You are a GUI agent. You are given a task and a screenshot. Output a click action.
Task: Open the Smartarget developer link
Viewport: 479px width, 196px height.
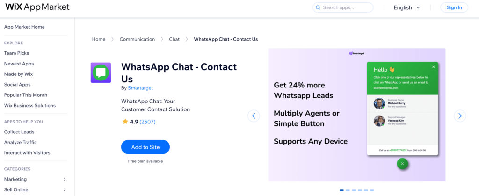[140, 88]
